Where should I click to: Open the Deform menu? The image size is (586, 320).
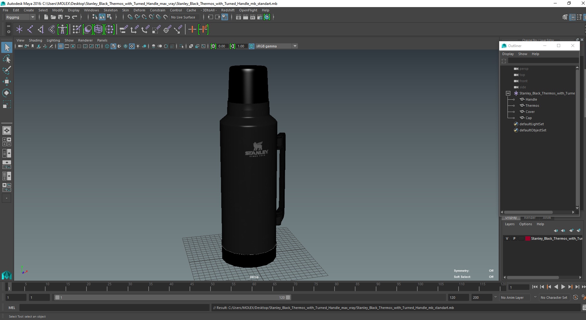tap(139, 10)
